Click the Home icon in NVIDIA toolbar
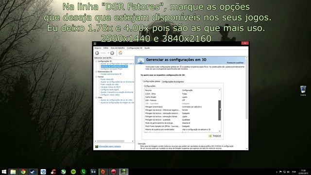311x175 pixels. 121,53
